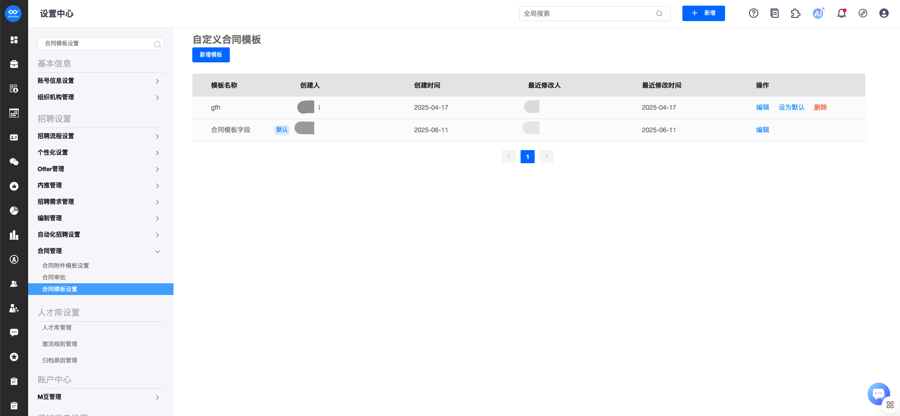Open 合同审批 submenu item
The height and width of the screenshot is (416, 900).
(x=54, y=277)
